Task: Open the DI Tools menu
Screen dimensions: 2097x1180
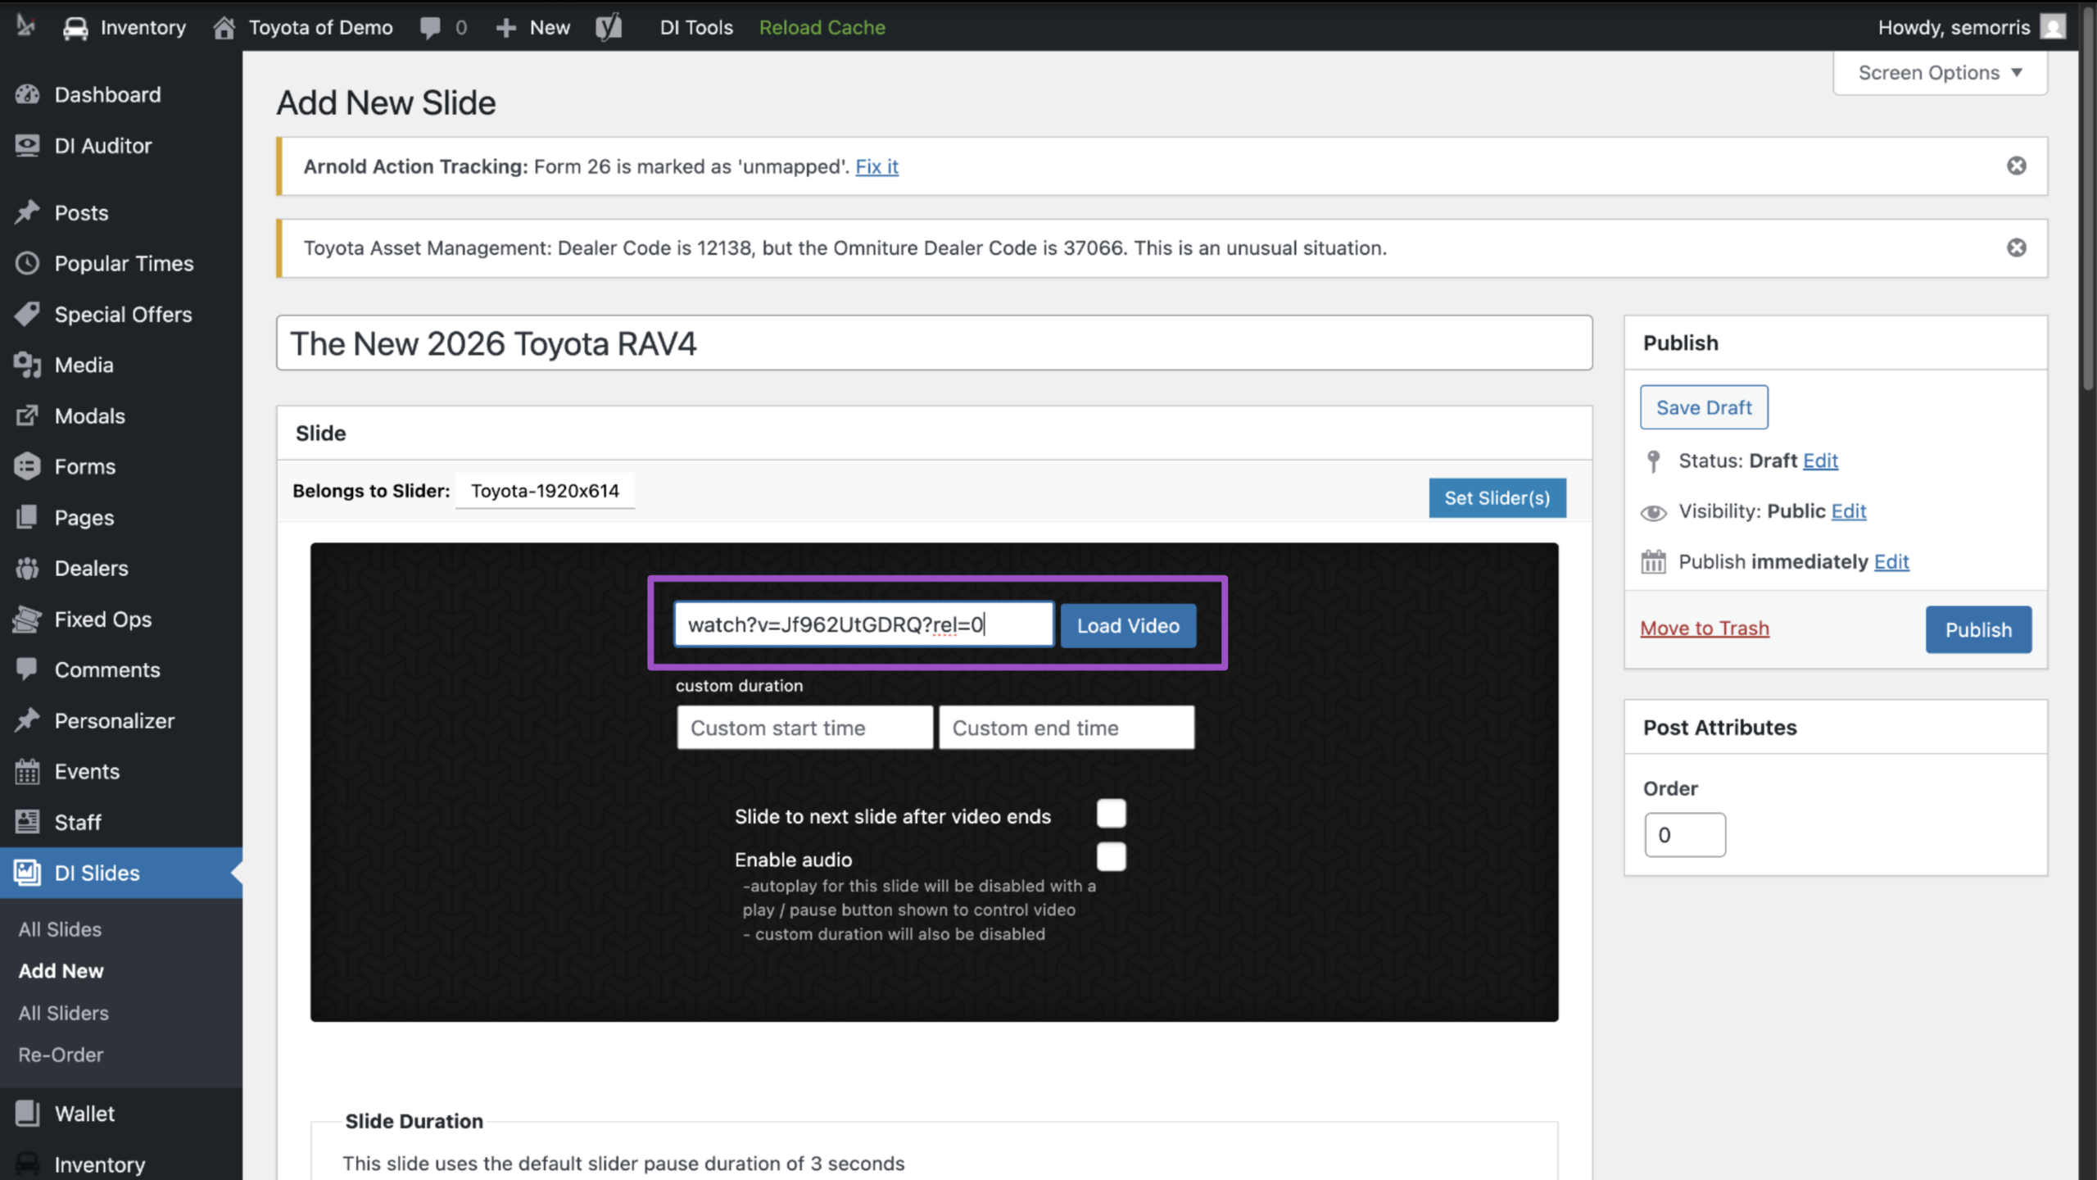Action: point(696,28)
